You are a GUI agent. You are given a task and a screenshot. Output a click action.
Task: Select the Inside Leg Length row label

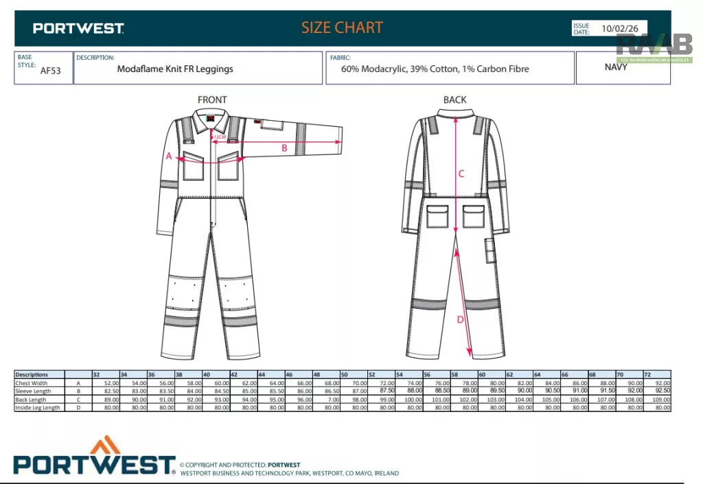(x=38, y=408)
